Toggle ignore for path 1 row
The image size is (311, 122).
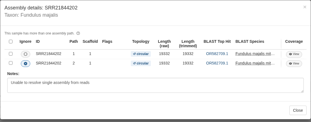click(x=26, y=54)
